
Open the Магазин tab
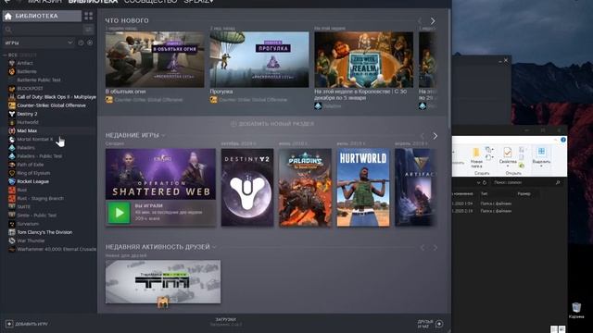pyautogui.click(x=44, y=2)
